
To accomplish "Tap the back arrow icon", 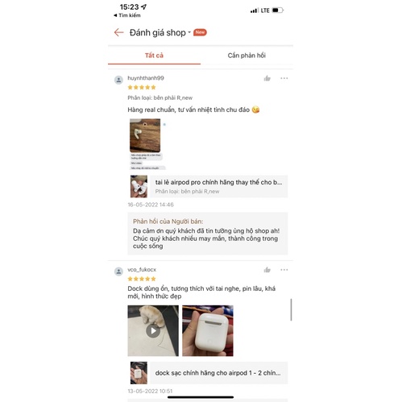I will (x=118, y=32).
